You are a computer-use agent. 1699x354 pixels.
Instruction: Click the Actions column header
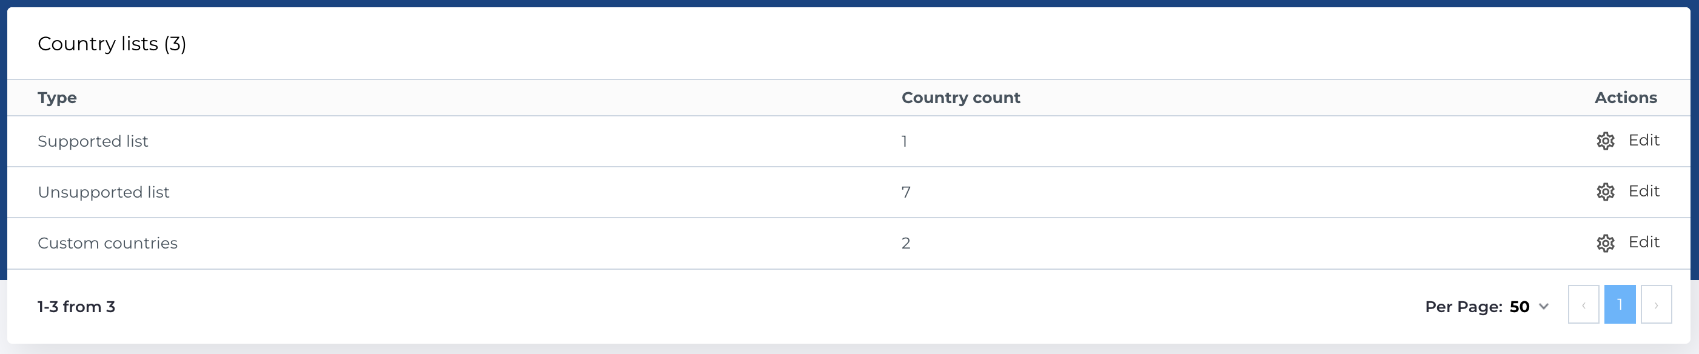1625,97
